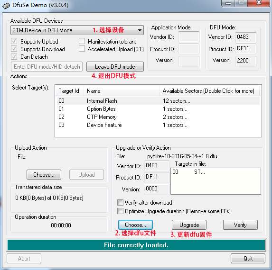The width and height of the screenshot is (272, 270).
Task: Click DFU Mode Procuct ID field DF11
Action: pyautogui.click(x=245, y=49)
